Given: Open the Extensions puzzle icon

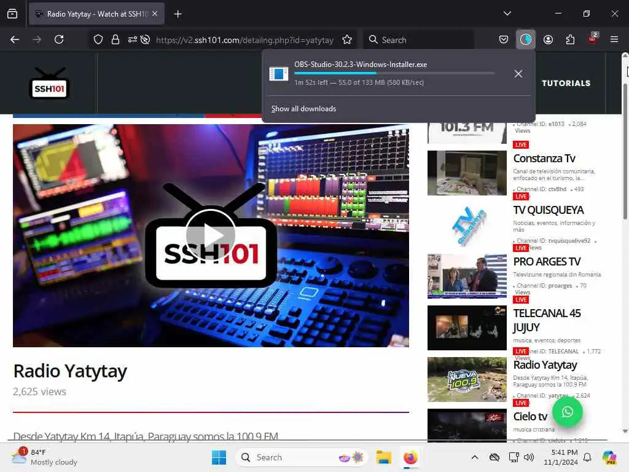Looking at the screenshot, I should (x=570, y=39).
